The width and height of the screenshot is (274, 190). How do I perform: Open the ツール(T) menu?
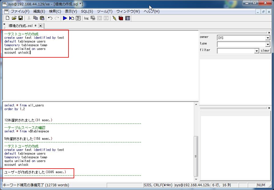click(x=104, y=11)
